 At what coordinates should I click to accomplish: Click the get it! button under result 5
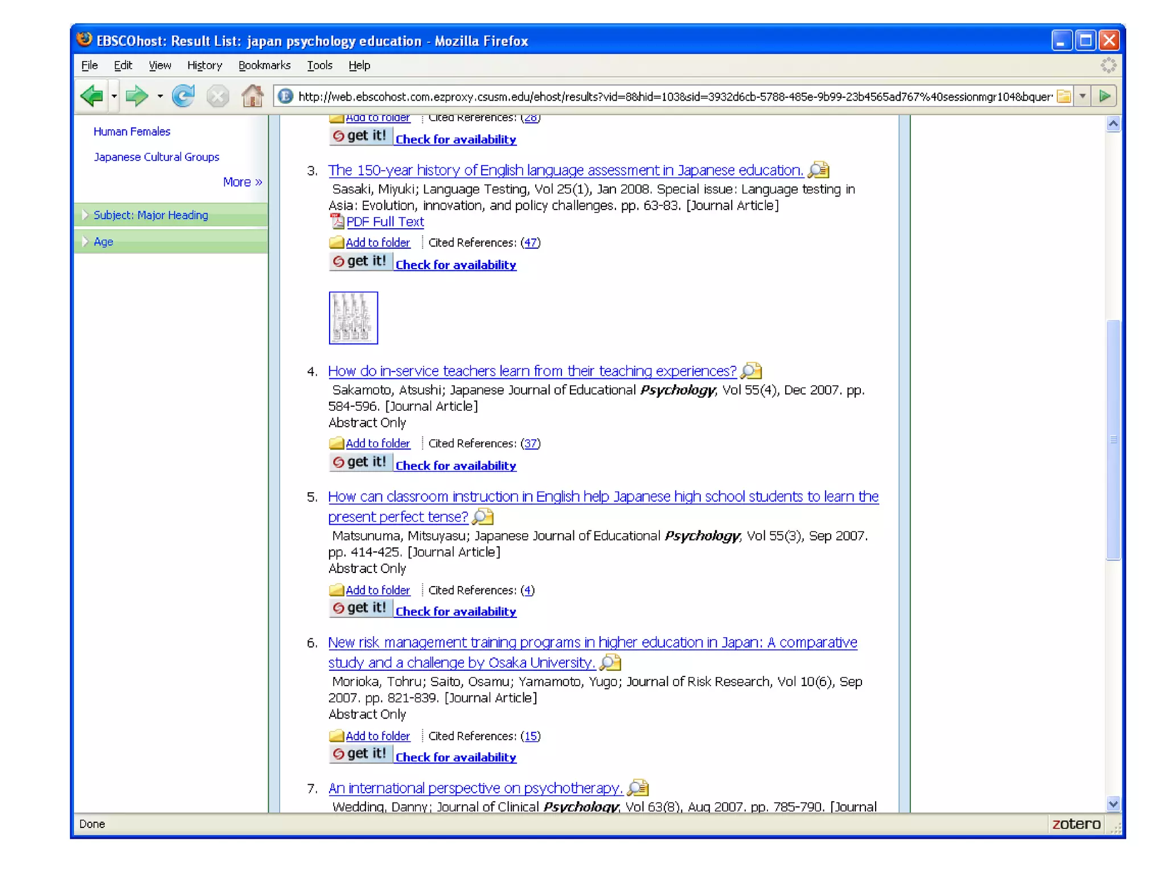click(x=360, y=608)
